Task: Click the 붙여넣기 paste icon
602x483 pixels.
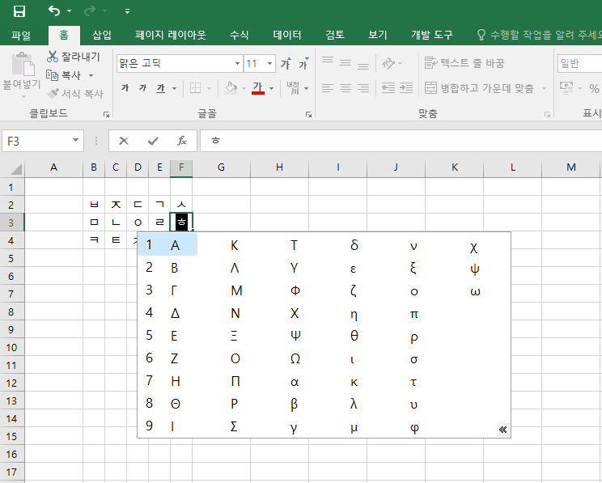Action: (23, 65)
